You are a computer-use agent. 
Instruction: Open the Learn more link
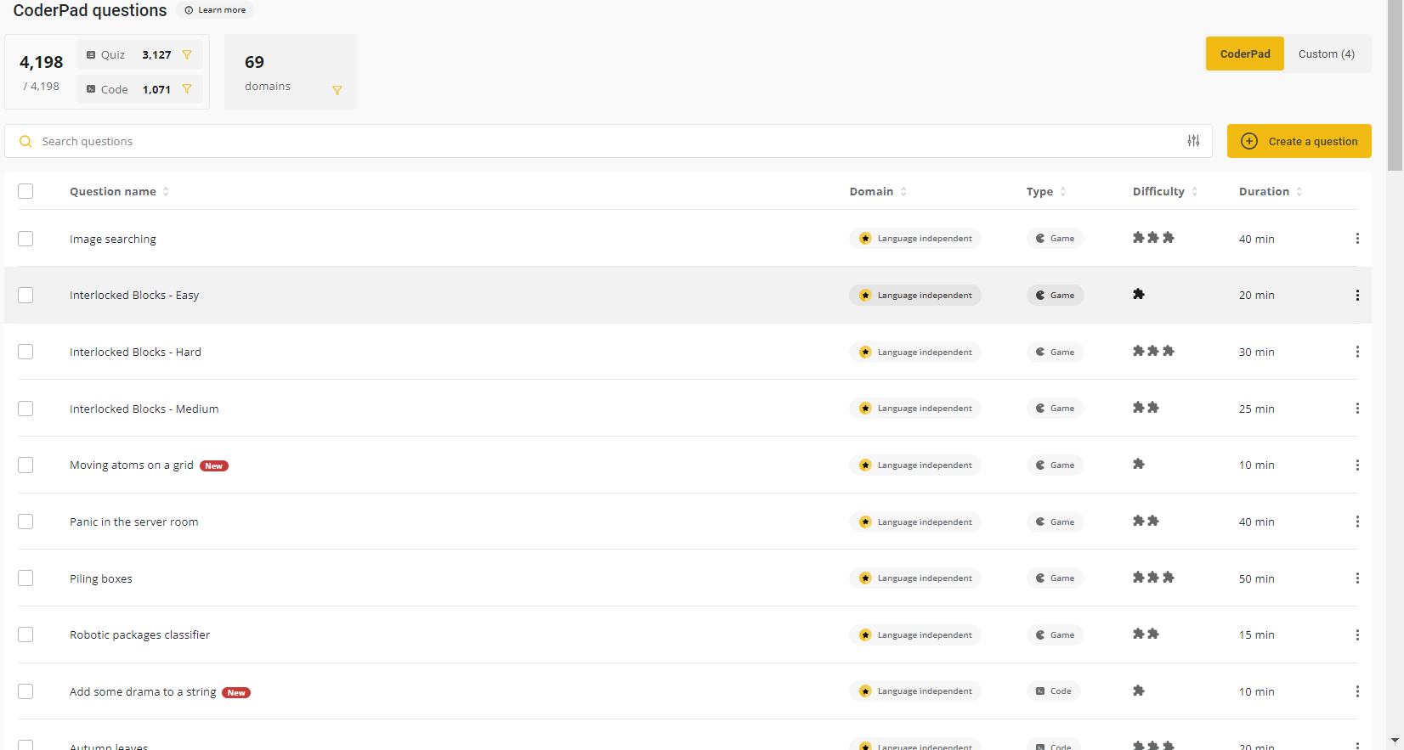tap(216, 10)
